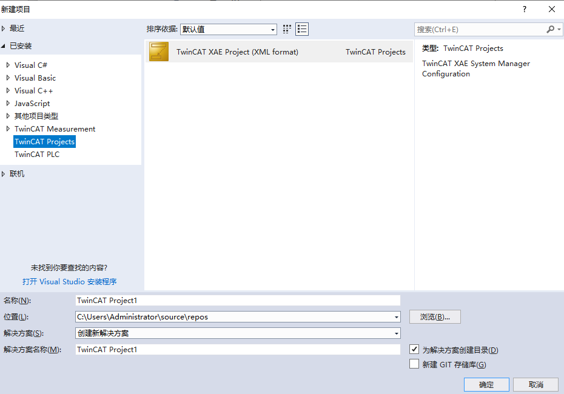This screenshot has height=394, width=564.
Task: Open the Visual Studio installer link
Action: [x=69, y=281]
